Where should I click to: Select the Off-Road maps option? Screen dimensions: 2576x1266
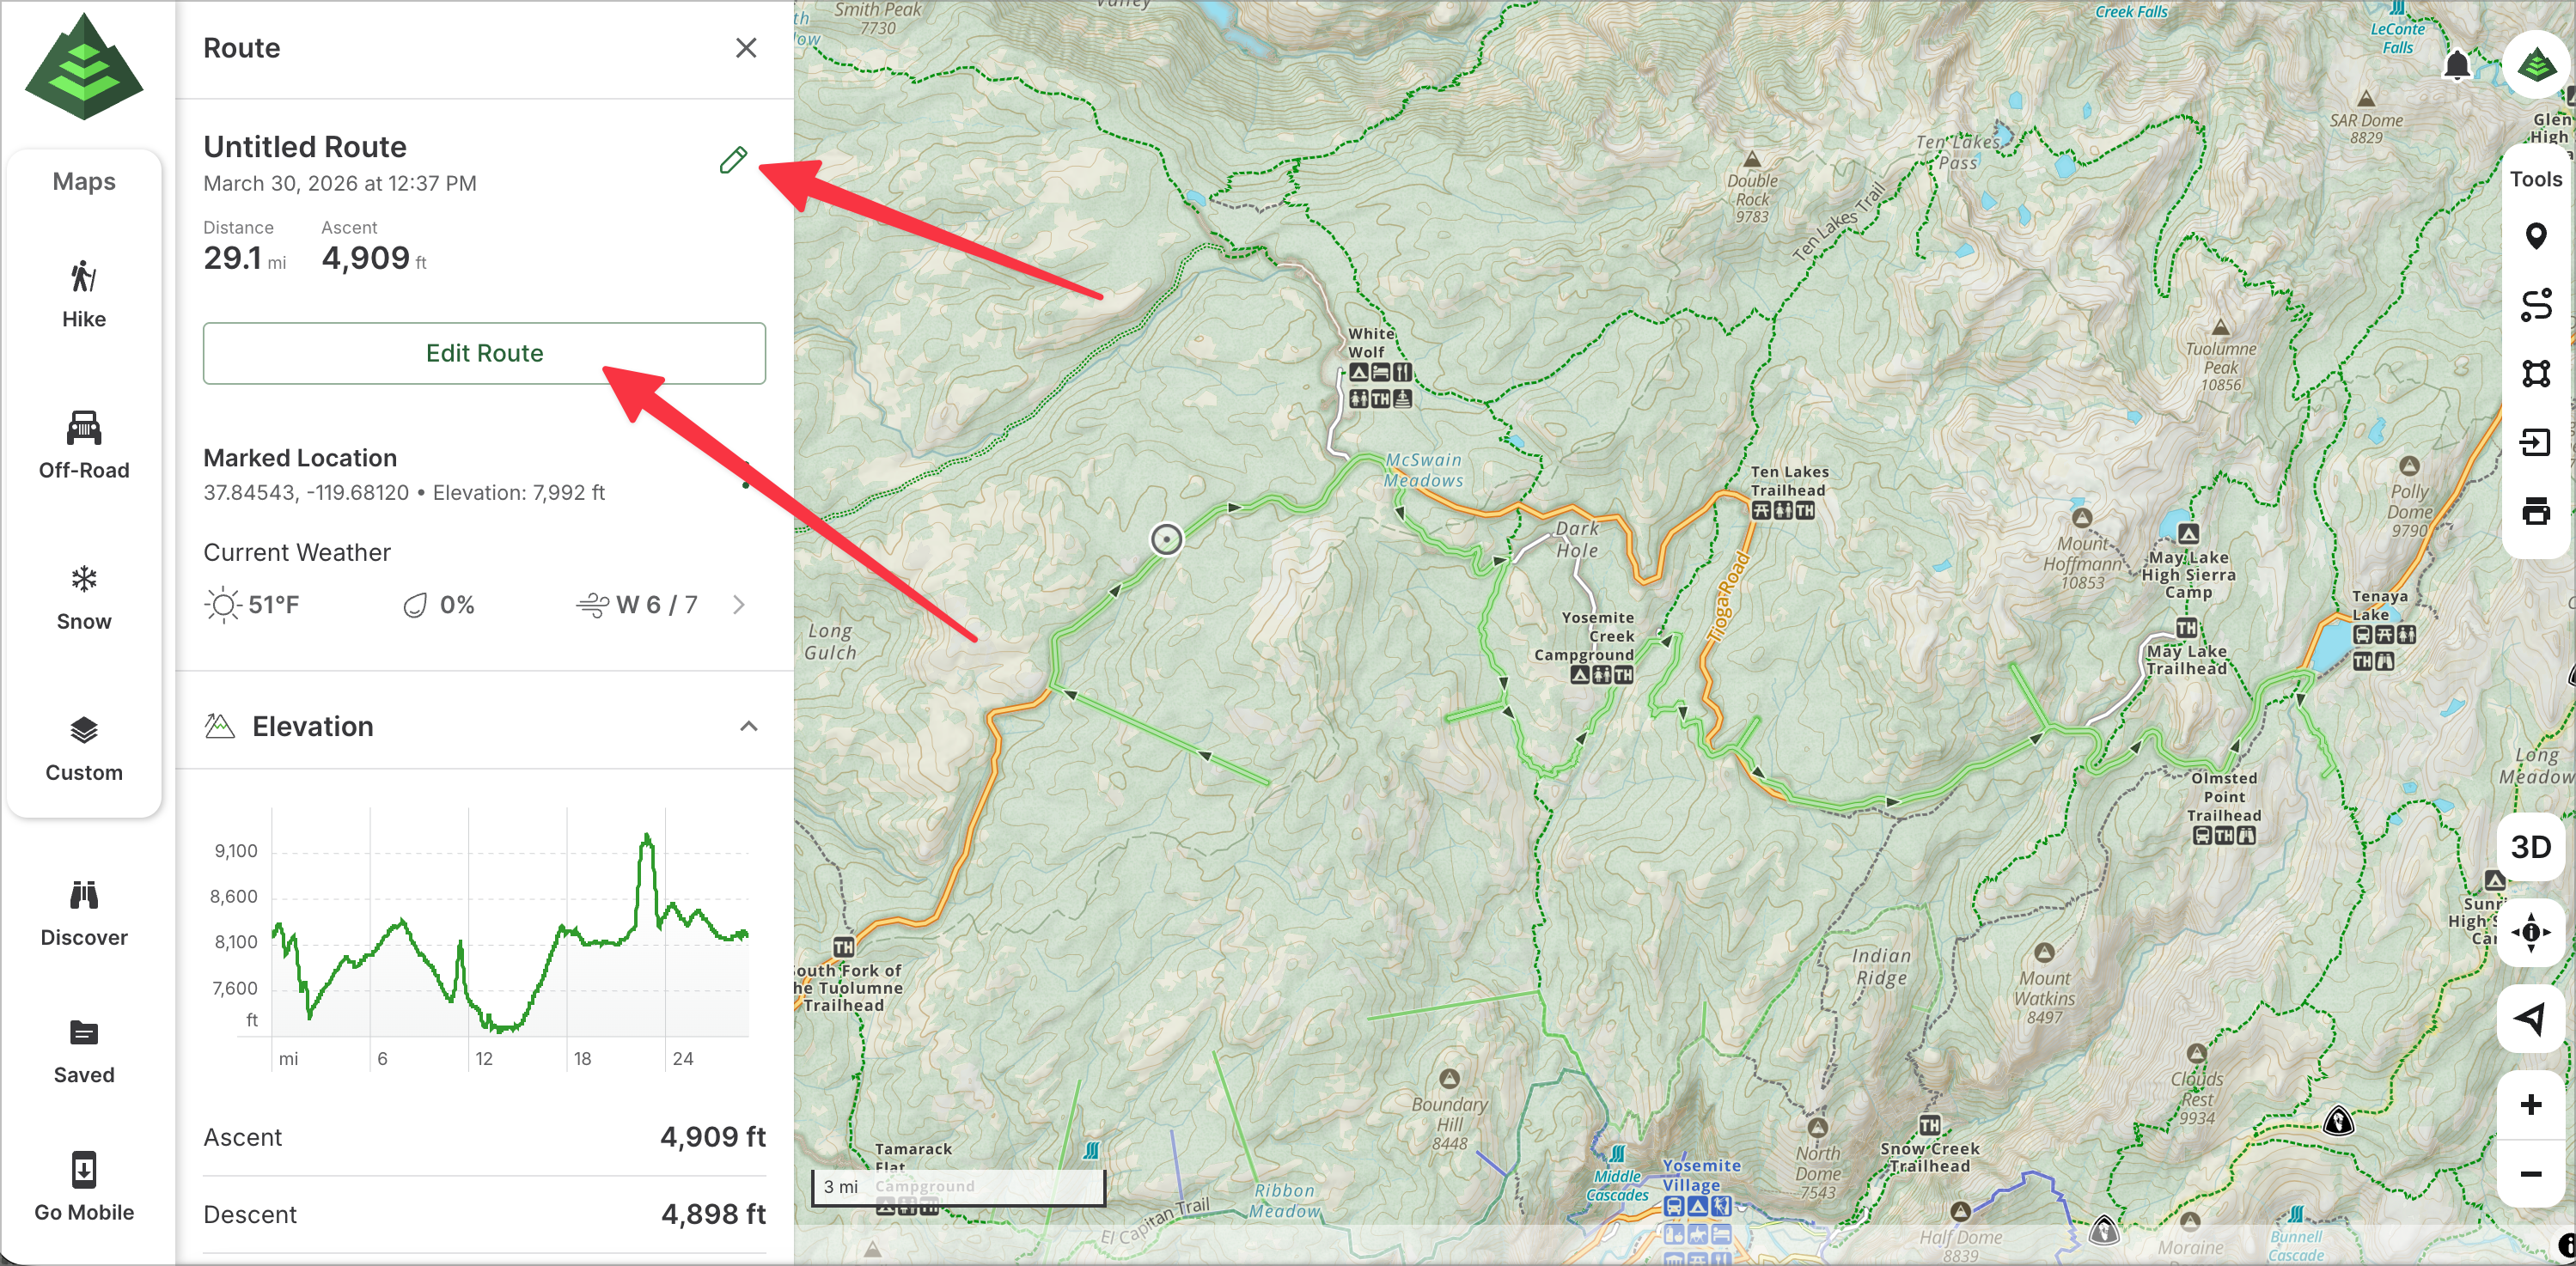pyautogui.click(x=84, y=445)
